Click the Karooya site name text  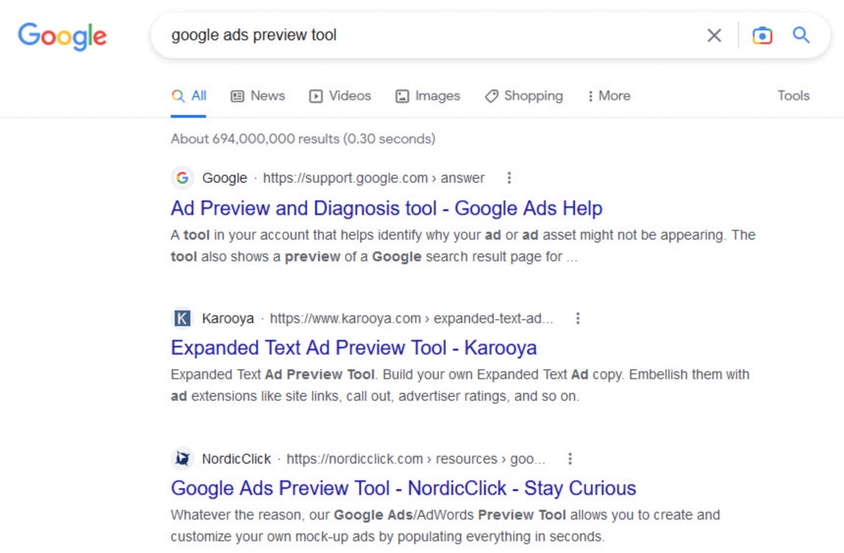[x=228, y=318]
